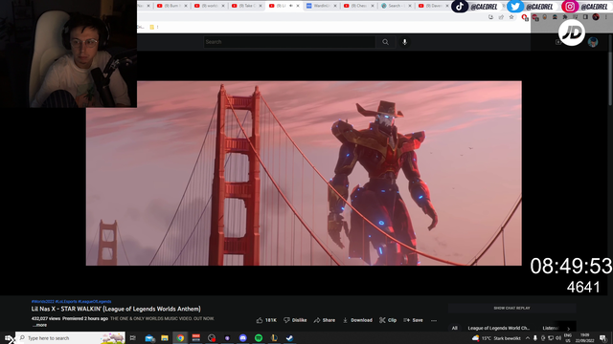The width and height of the screenshot is (613, 344).
Task: Select League of Legends World Ch... chip
Action: 498,328
